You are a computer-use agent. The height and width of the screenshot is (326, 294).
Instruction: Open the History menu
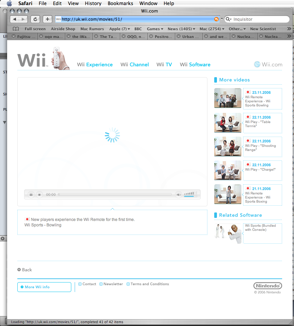pos(93,3)
